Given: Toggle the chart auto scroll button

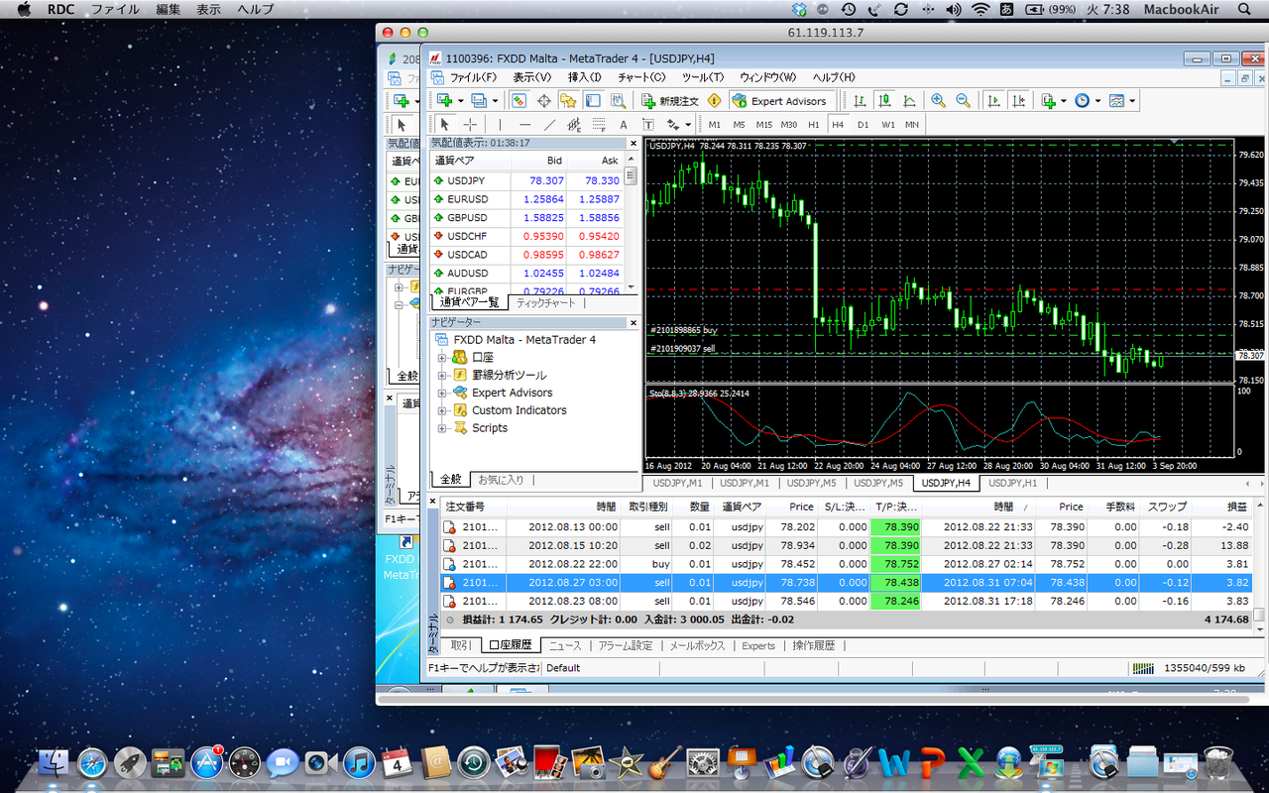Looking at the screenshot, I should coord(993,101).
